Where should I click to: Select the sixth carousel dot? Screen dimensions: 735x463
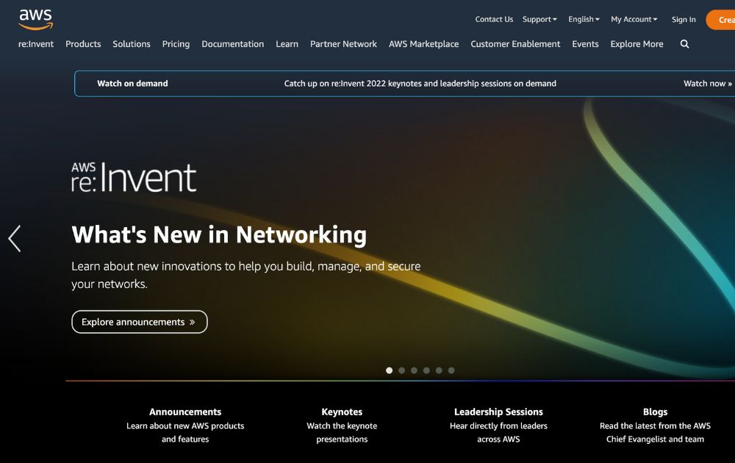tap(451, 370)
